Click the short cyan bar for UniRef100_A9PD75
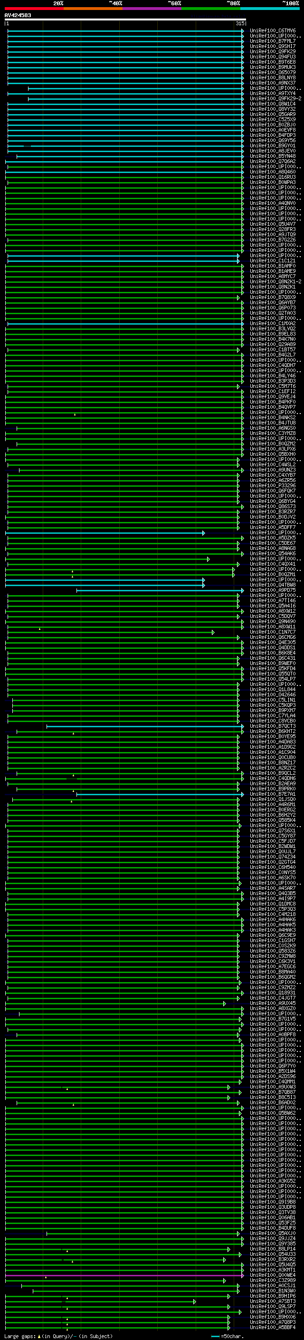The width and height of the screenshot is (304, 1340). pos(160,590)
